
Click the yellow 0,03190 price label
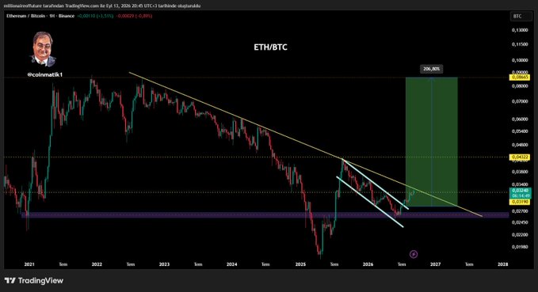click(x=520, y=202)
